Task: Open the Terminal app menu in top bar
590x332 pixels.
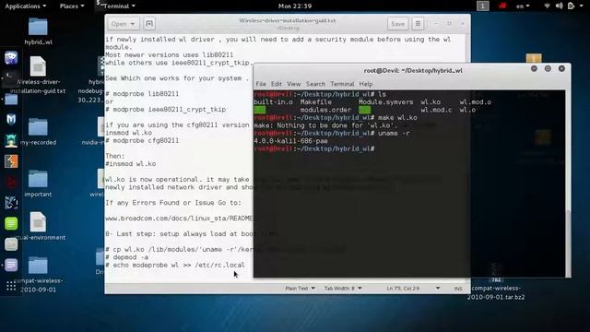Action: pyautogui.click(x=116, y=6)
